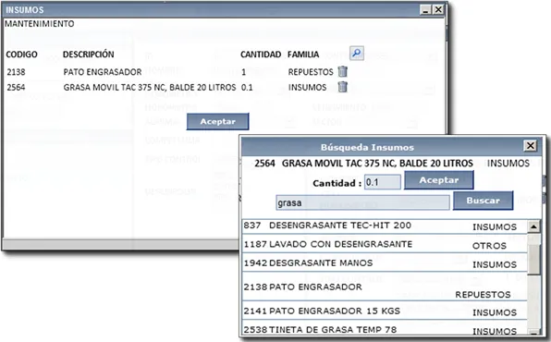The height and width of the screenshot is (342, 551).
Task: Select result 837 DESENGRASANTE TEC-HIT 200
Action: coord(385,226)
